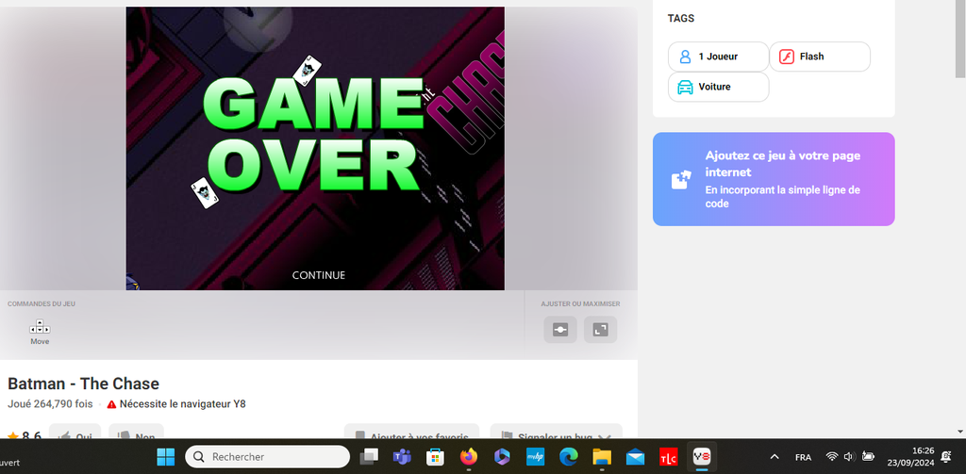Open the Voiture tag
Viewport: 966px width, 474px height.
pos(718,87)
